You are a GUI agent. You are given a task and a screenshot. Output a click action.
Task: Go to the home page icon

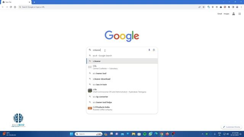(x=15, y=7)
